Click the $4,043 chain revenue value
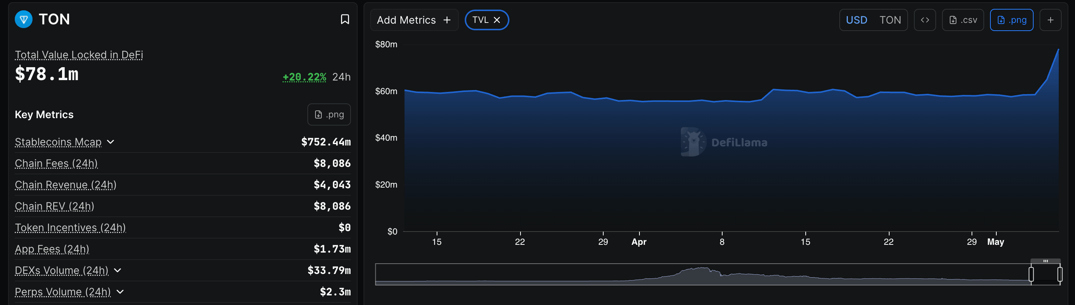 tap(332, 185)
